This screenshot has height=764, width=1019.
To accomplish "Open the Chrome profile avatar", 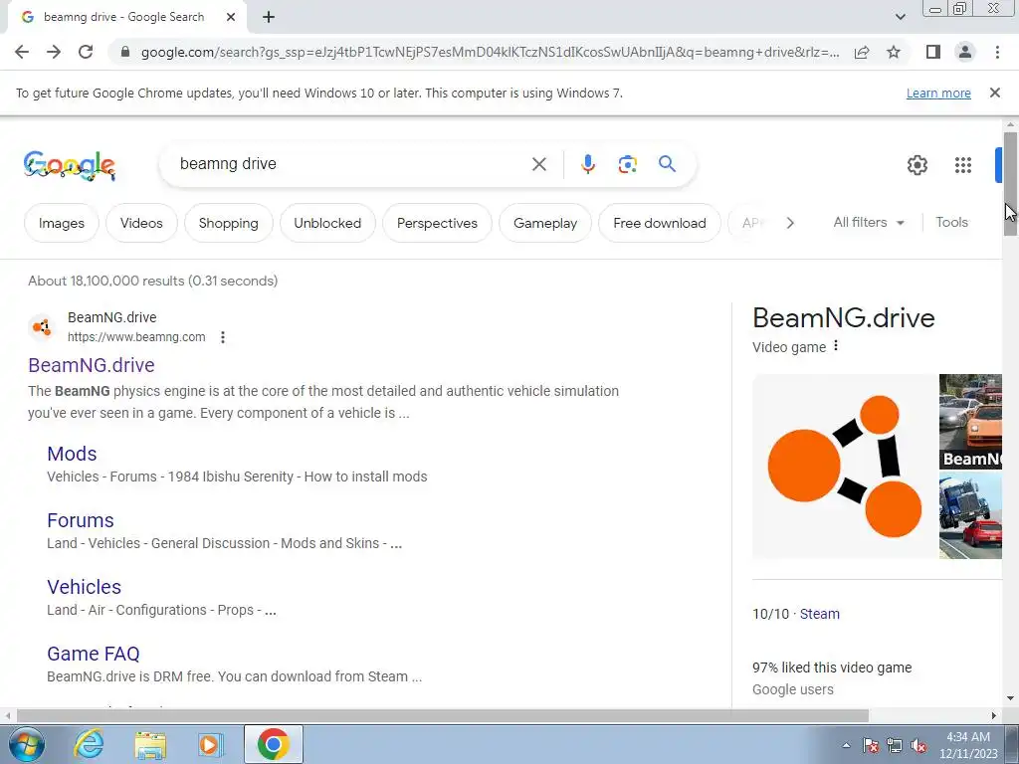I will click(x=965, y=52).
